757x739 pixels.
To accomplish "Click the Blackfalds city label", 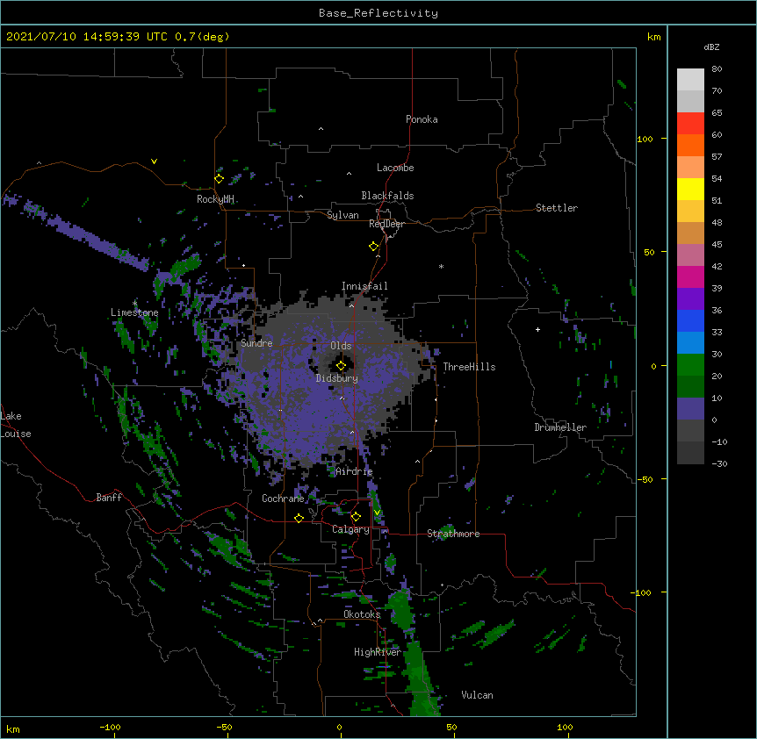I will pos(387,196).
